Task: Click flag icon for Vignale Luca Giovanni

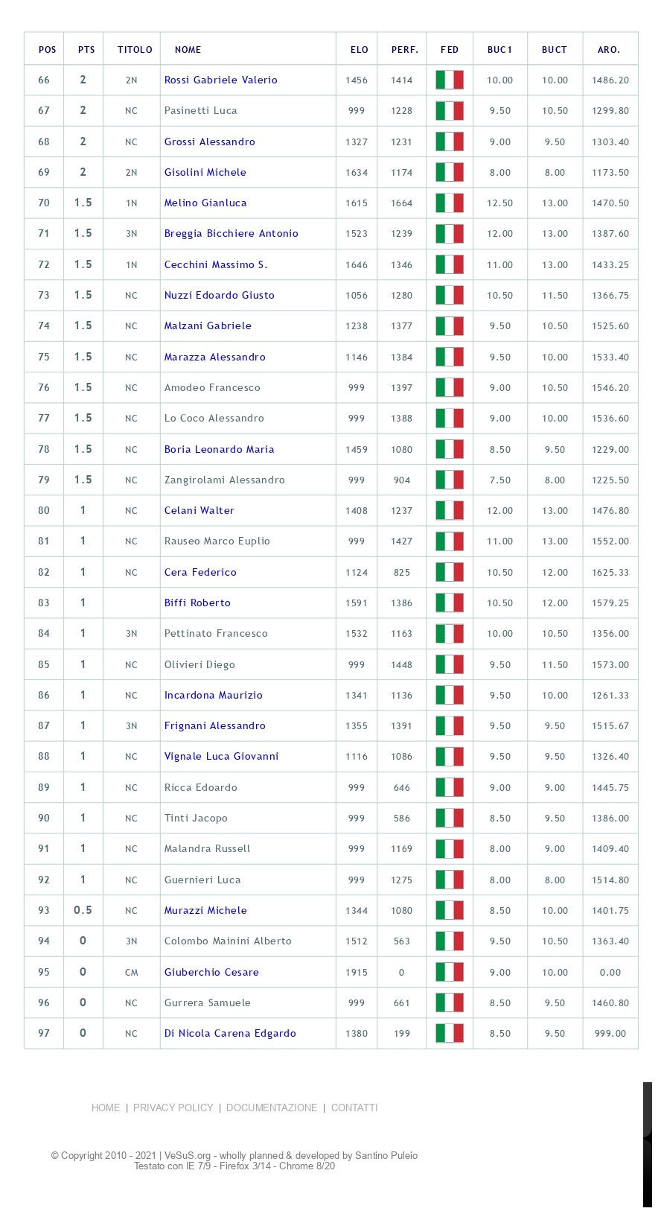Action: (x=450, y=756)
